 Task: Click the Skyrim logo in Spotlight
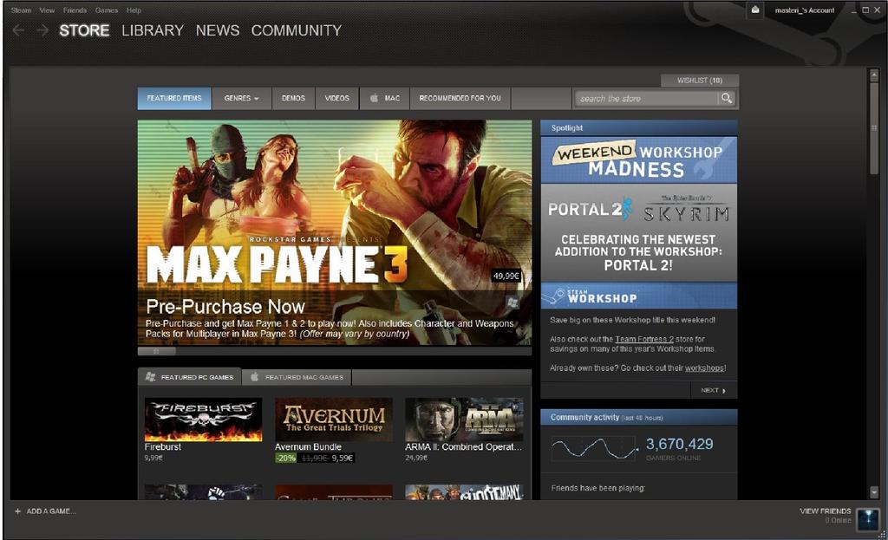coord(687,210)
